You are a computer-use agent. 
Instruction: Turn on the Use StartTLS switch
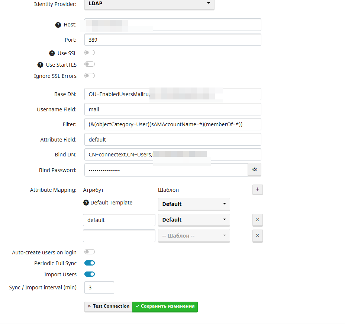point(90,64)
